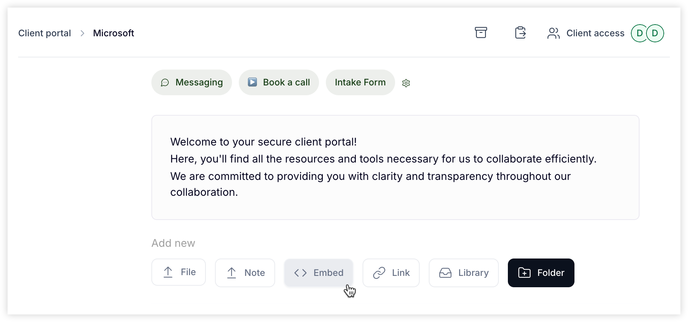Go back to Client portal breadcrumb

tap(45, 33)
